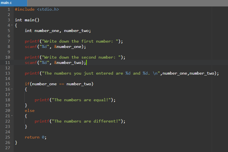The height and width of the screenshot is (152, 228).
Task: Click 'number_one' argument at the end of line 13
Action: pyautogui.click(x=175, y=73)
